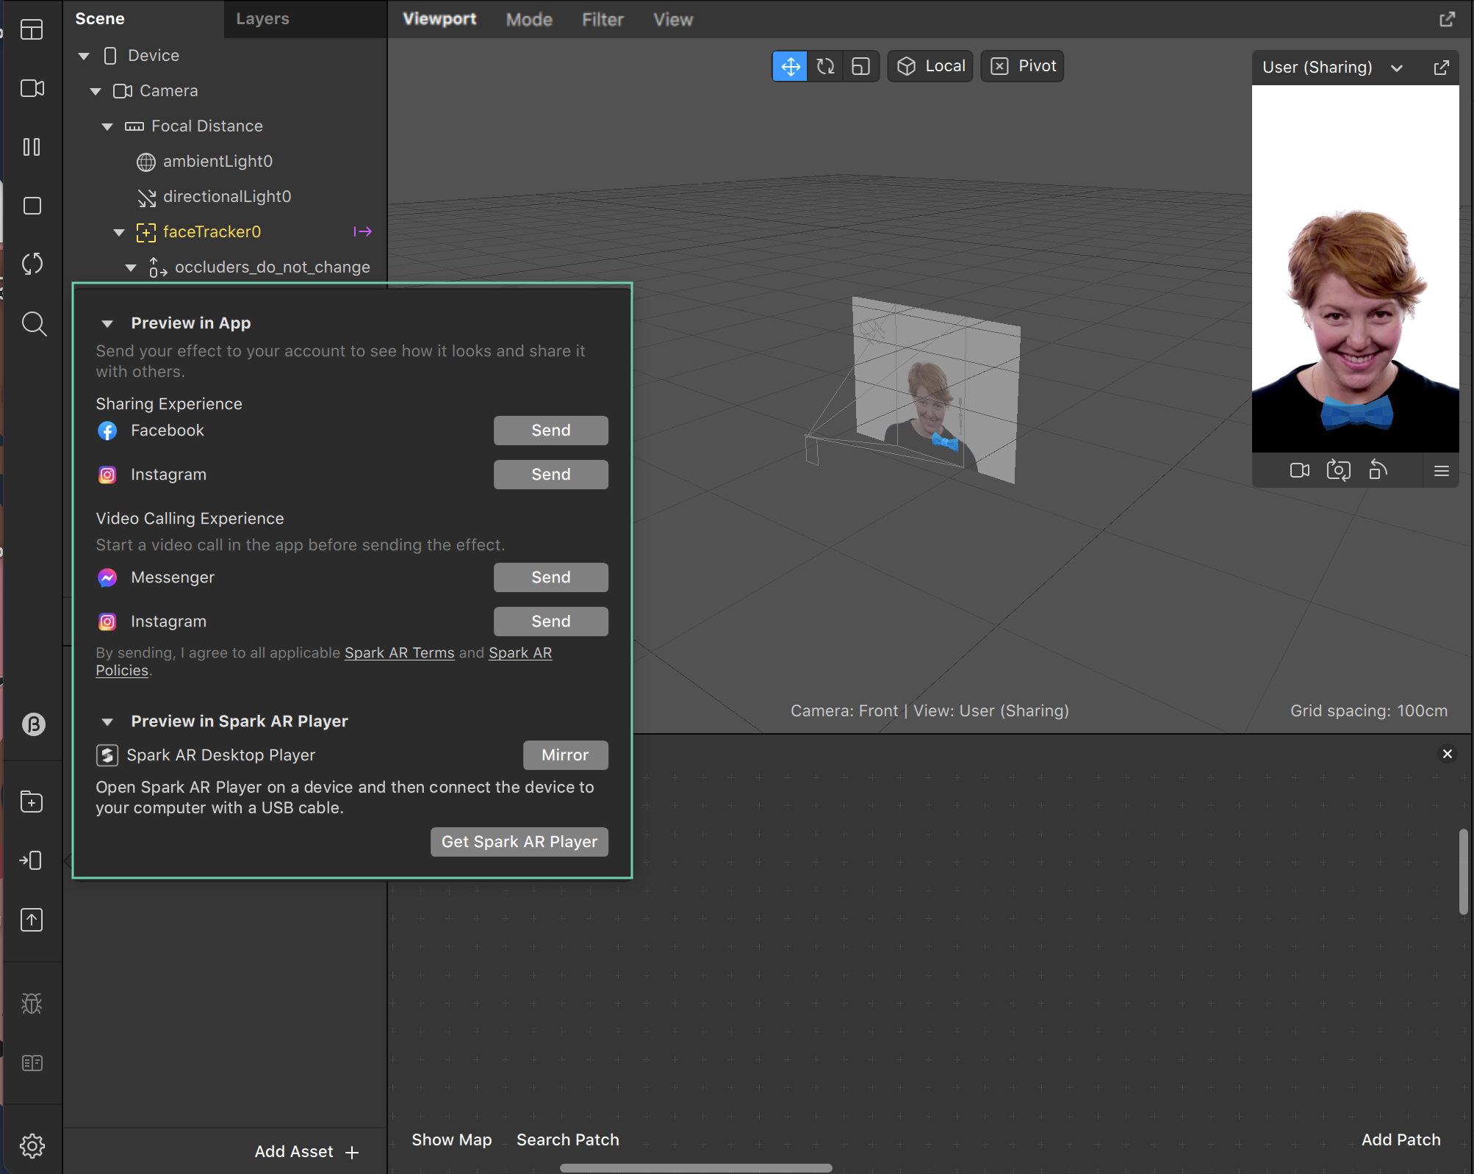Open the search magnifier in left sidebar
1474x1174 pixels.
[x=34, y=323]
